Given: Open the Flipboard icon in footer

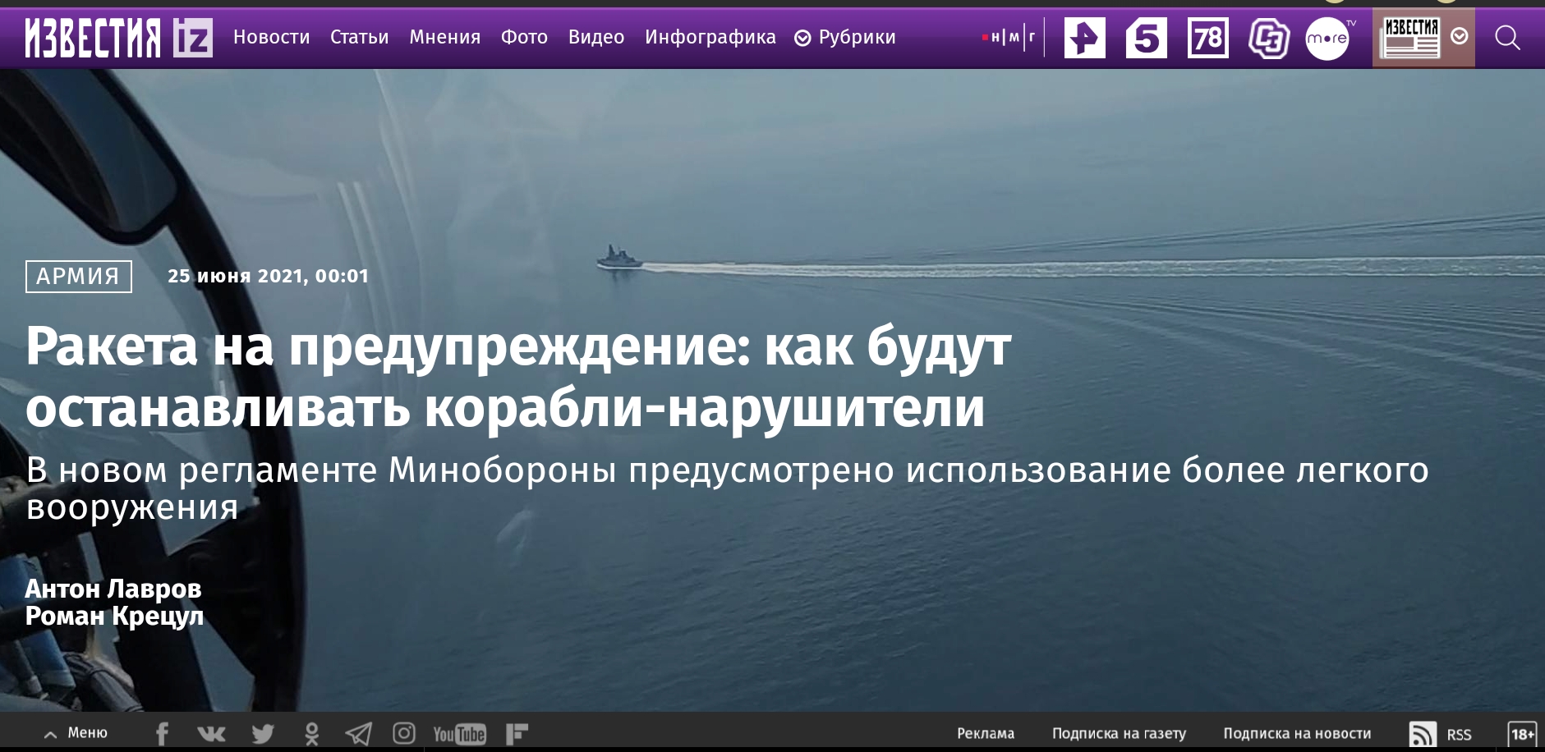Looking at the screenshot, I should pyautogui.click(x=517, y=733).
